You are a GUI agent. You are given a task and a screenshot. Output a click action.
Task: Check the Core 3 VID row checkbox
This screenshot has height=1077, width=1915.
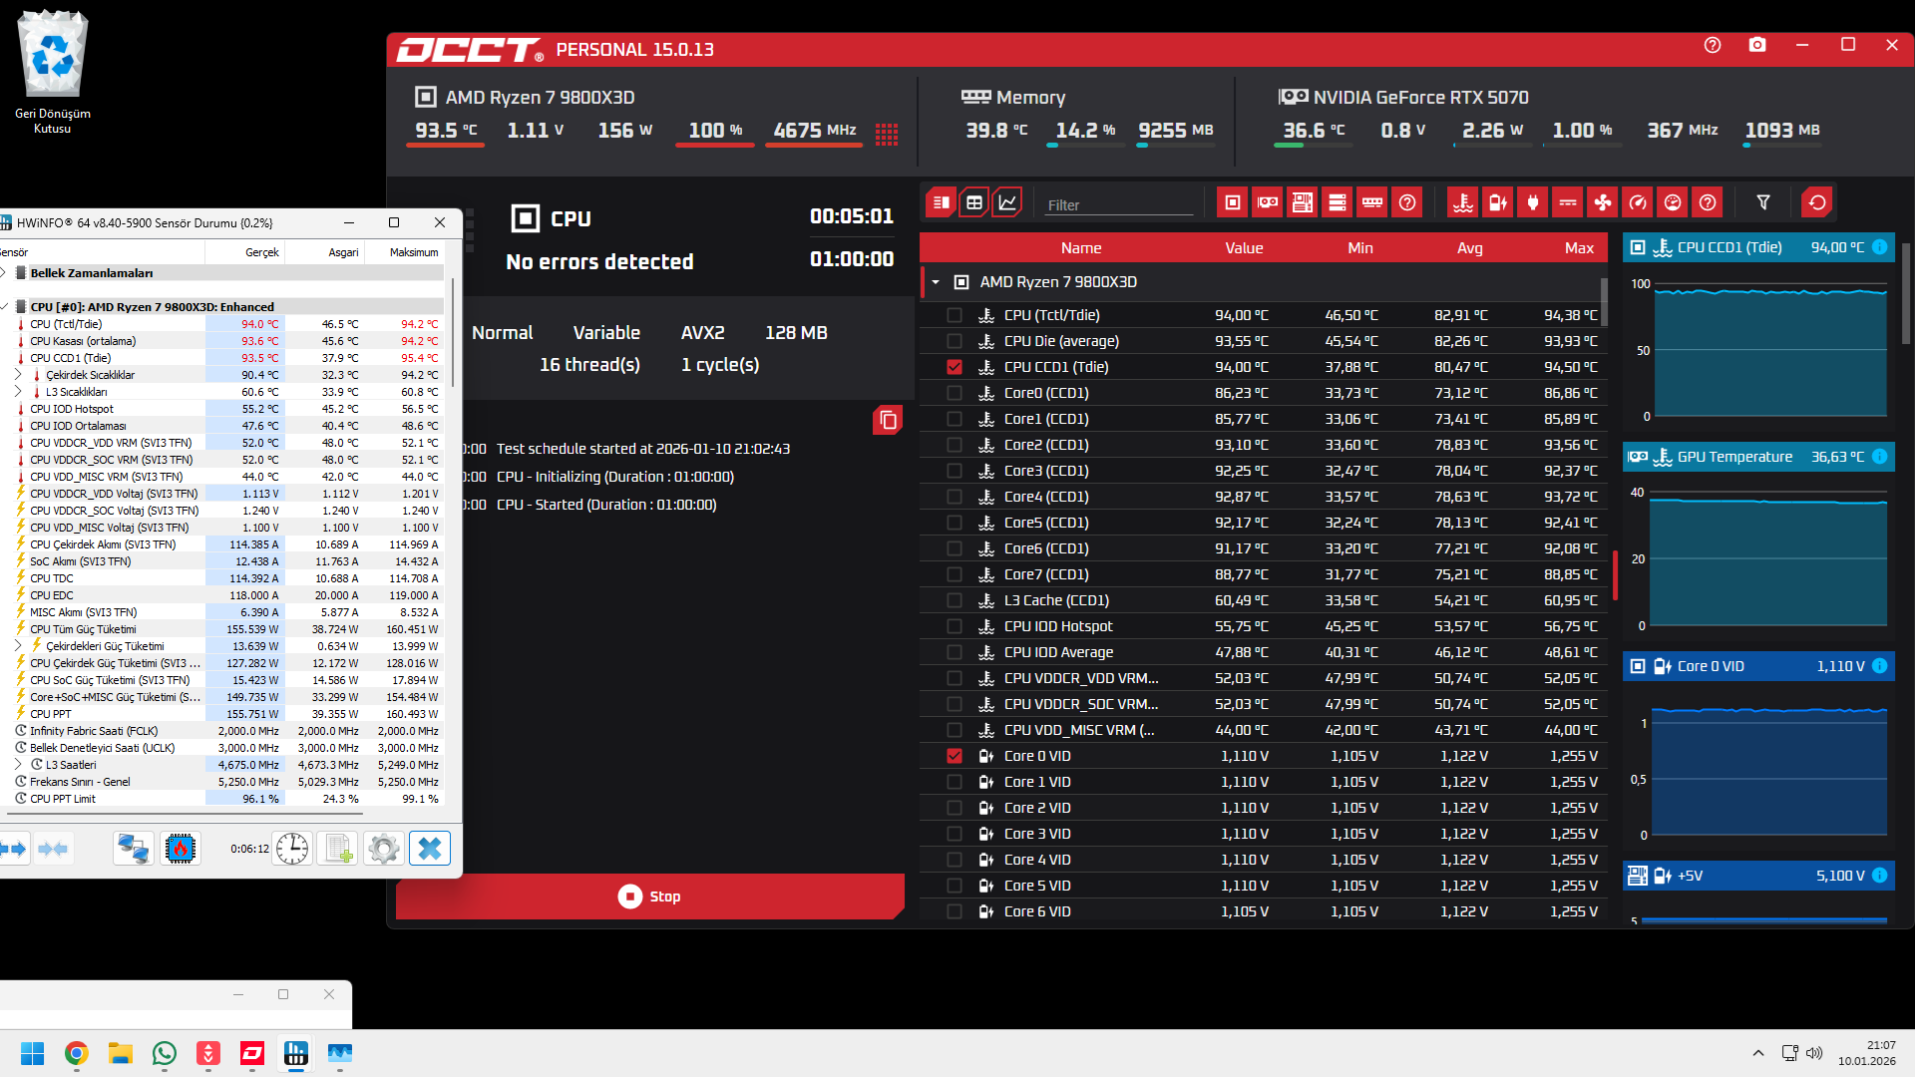(955, 834)
